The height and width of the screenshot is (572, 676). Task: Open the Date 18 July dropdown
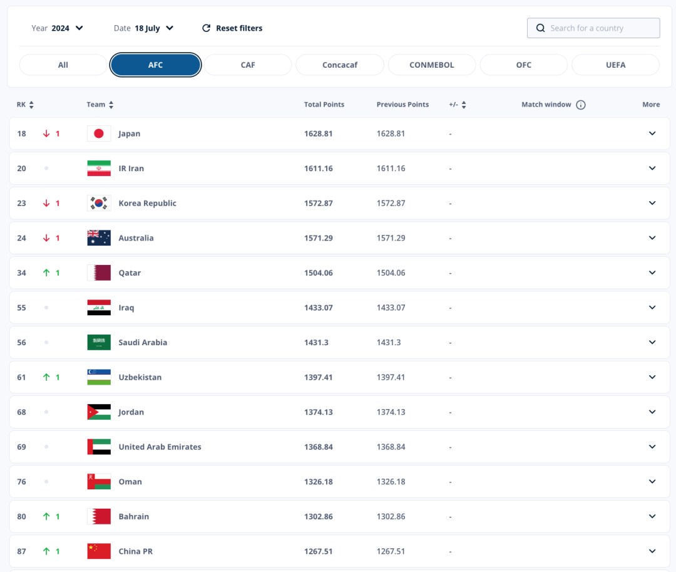click(143, 28)
